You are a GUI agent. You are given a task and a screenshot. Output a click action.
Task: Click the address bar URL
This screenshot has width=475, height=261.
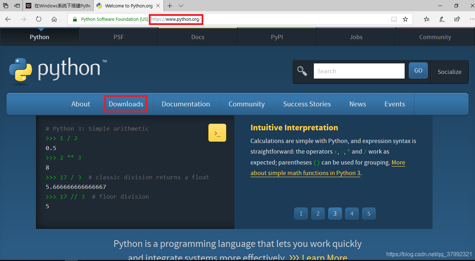176,19
